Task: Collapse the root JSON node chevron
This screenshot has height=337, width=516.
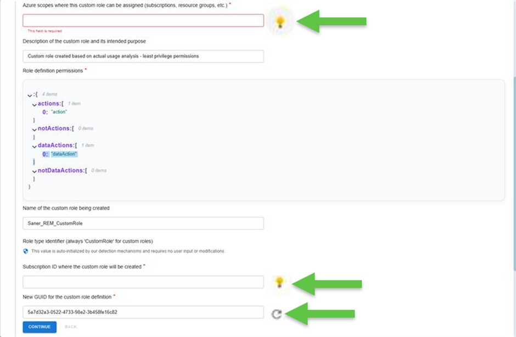Action: click(x=30, y=96)
